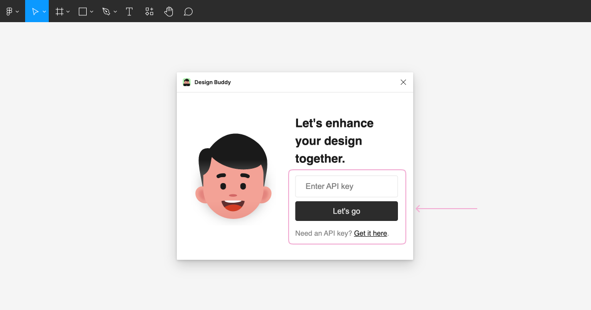Open the Pen tool dropdown
591x310 pixels.
(x=115, y=11)
